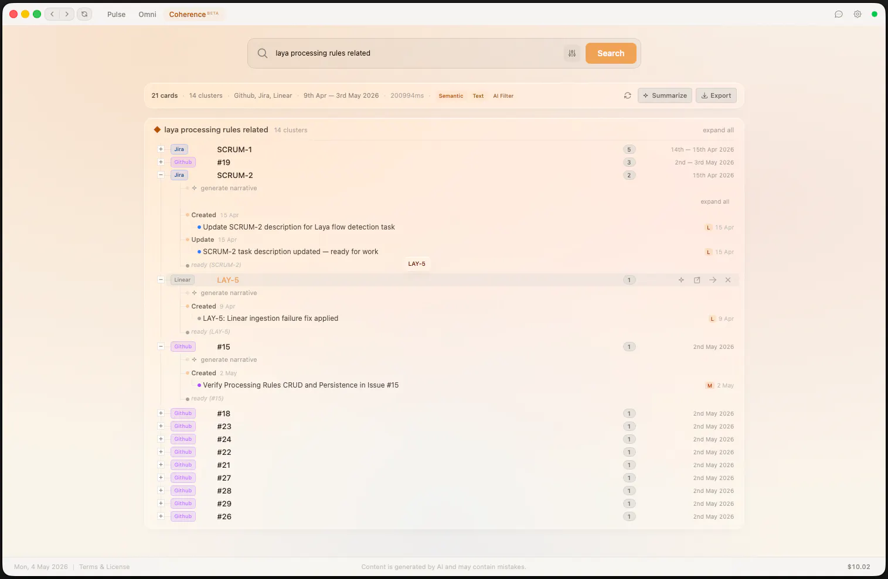Open the chat bubble icon in title bar
Image resolution: width=888 pixels, height=579 pixels.
point(839,14)
